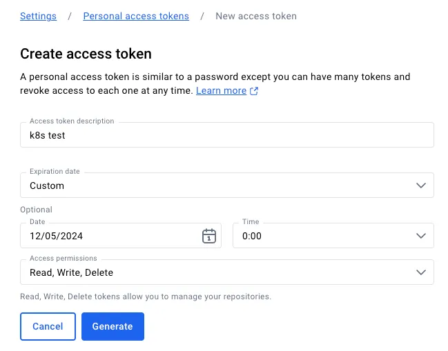The image size is (448, 351).
Task: Open the Time dropdown showing 0:00
Action: [x=333, y=235]
